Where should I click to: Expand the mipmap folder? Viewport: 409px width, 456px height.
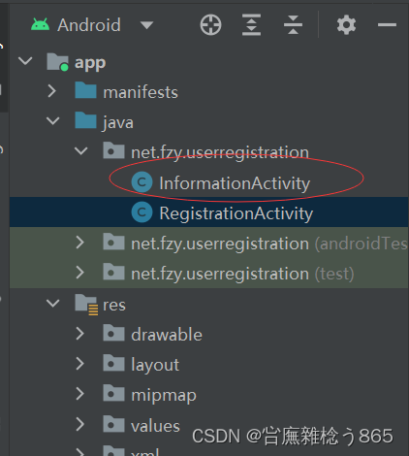[x=79, y=394]
